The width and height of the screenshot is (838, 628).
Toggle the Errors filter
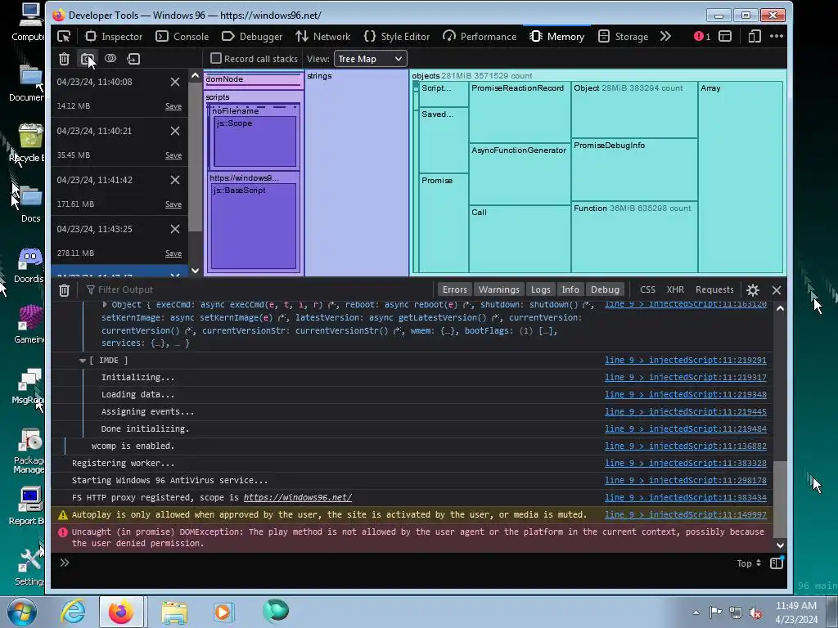pos(455,289)
